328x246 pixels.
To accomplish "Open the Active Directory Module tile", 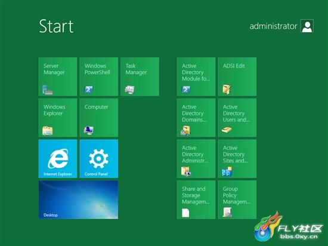I will (x=196, y=76).
